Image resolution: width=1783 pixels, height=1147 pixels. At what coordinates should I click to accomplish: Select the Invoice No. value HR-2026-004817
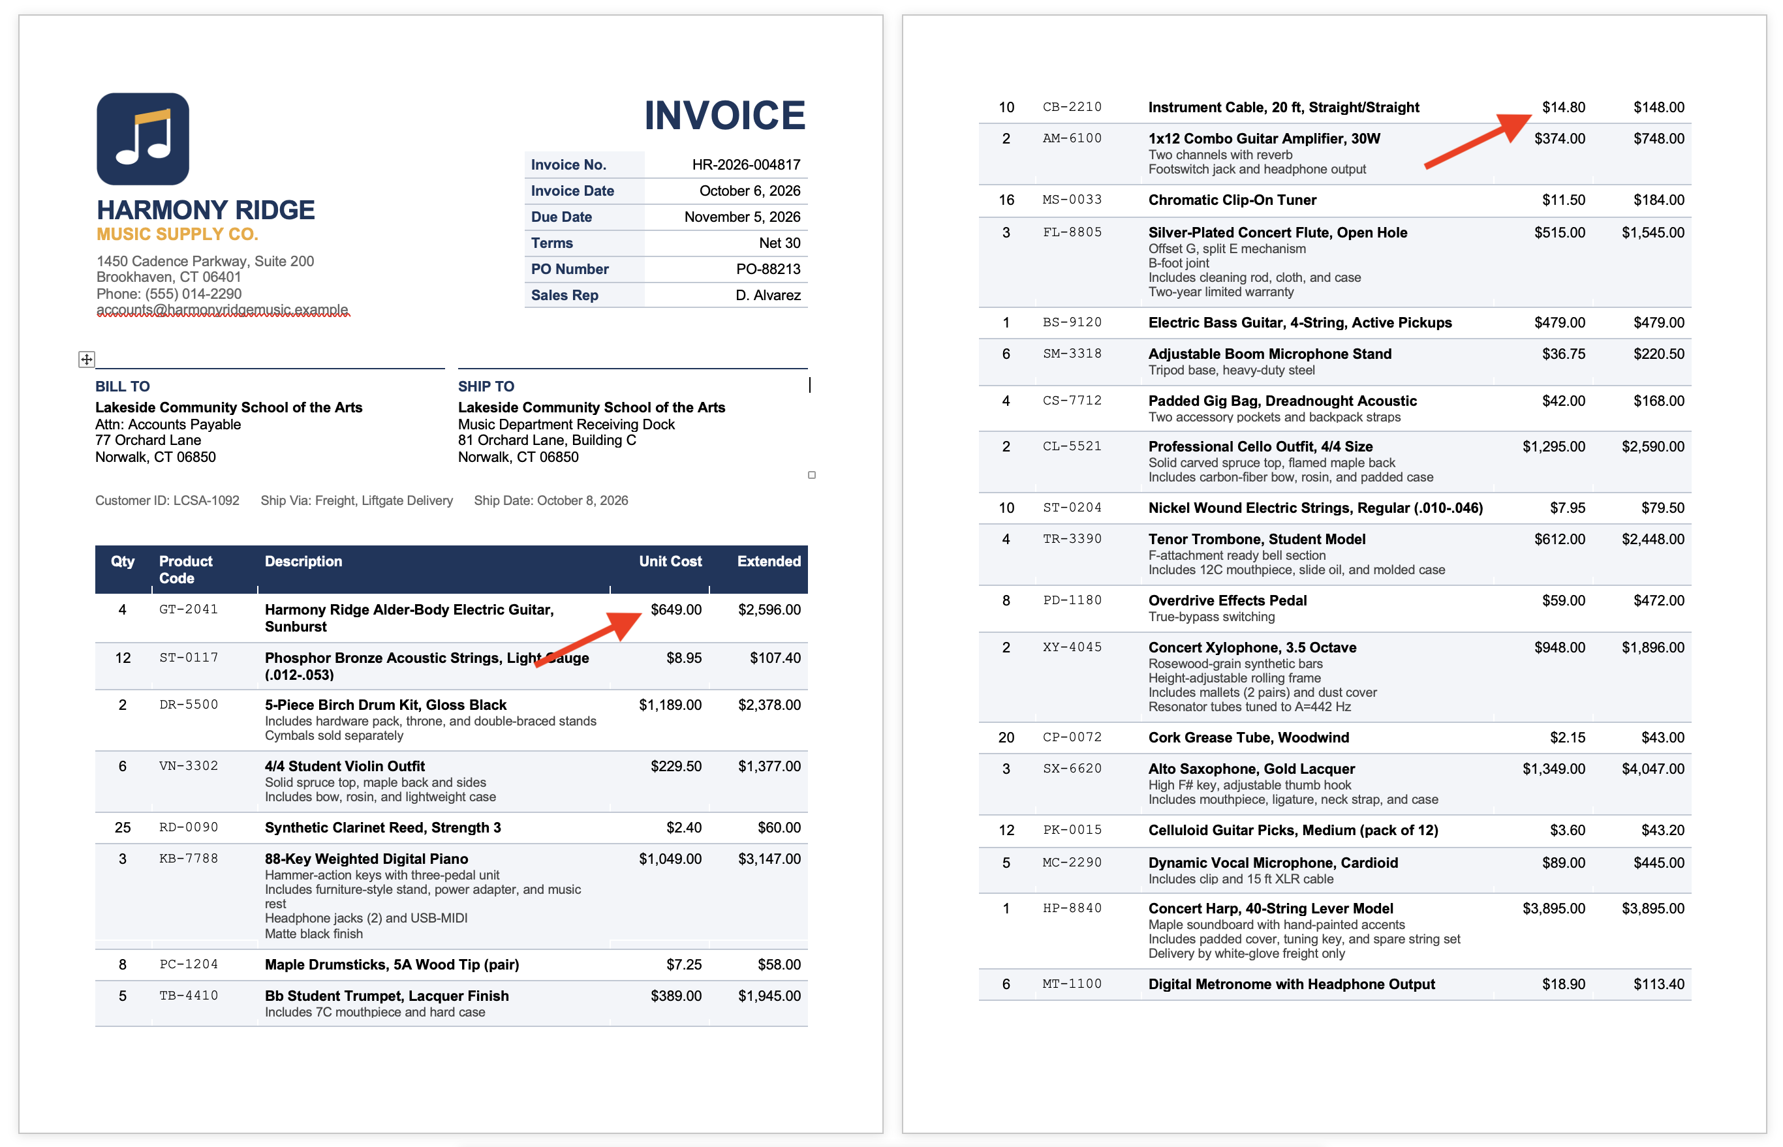(x=746, y=164)
